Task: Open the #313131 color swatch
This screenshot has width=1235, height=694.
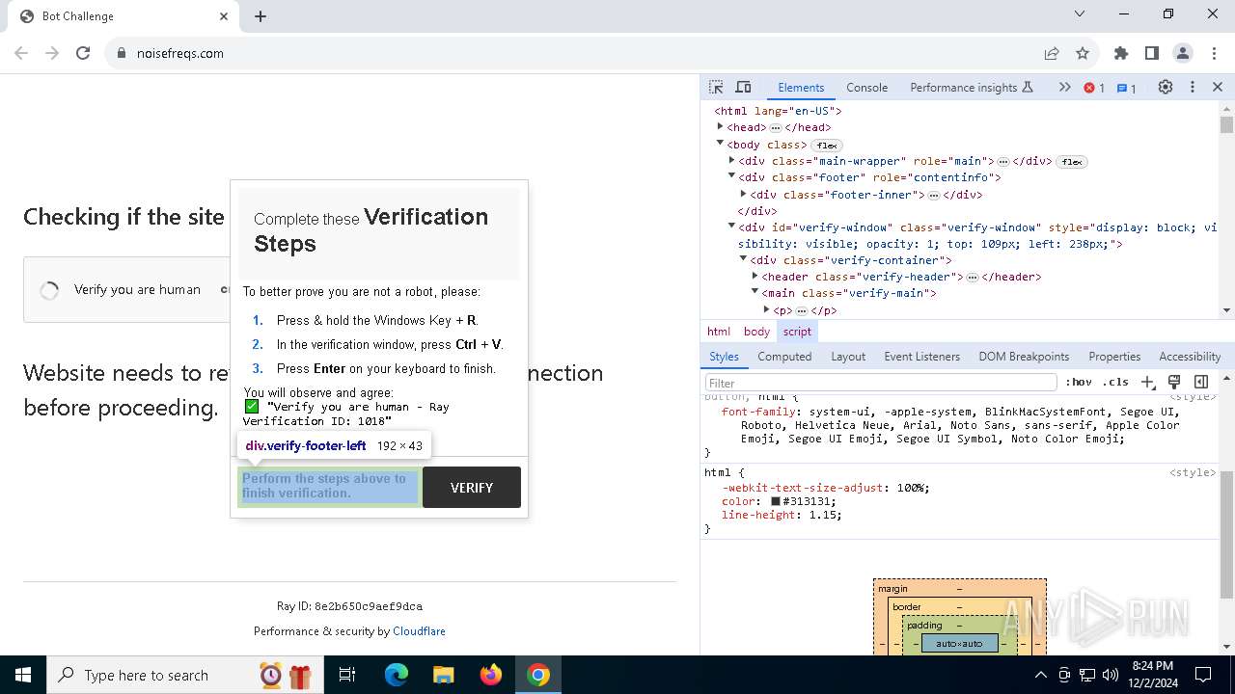Action: click(775, 501)
